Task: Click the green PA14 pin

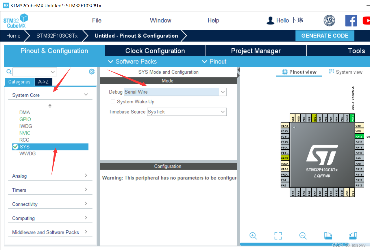Action: pos(352,118)
